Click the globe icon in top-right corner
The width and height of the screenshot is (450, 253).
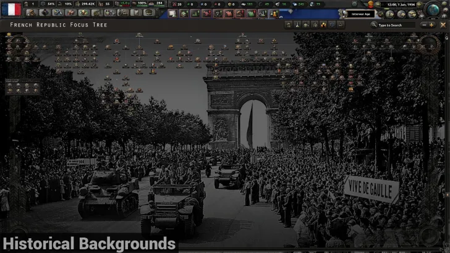[433, 8]
